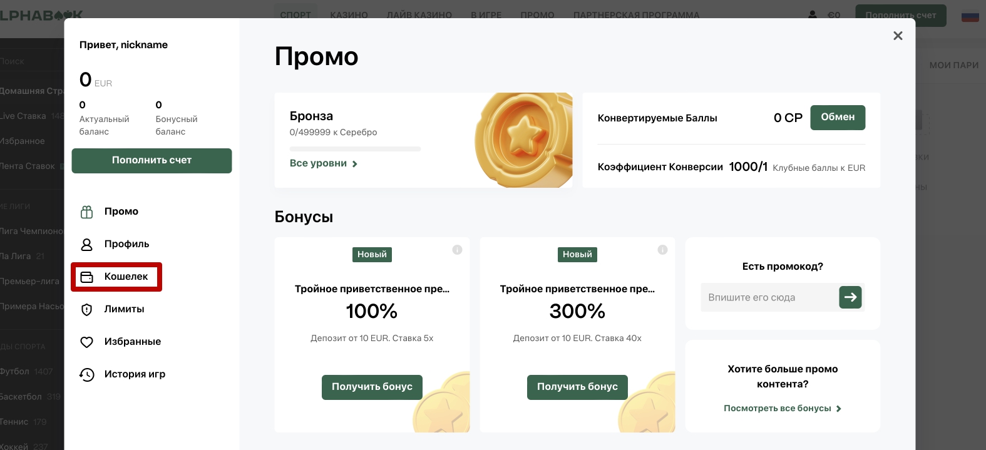Show info for the 100% bonus card
The height and width of the screenshot is (450, 986).
[x=457, y=250]
